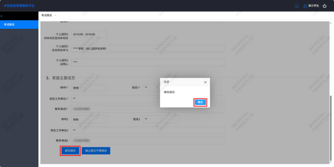Click the 个人经历3 date range field
Screen dimensions: 334x167
coord(89,34)
